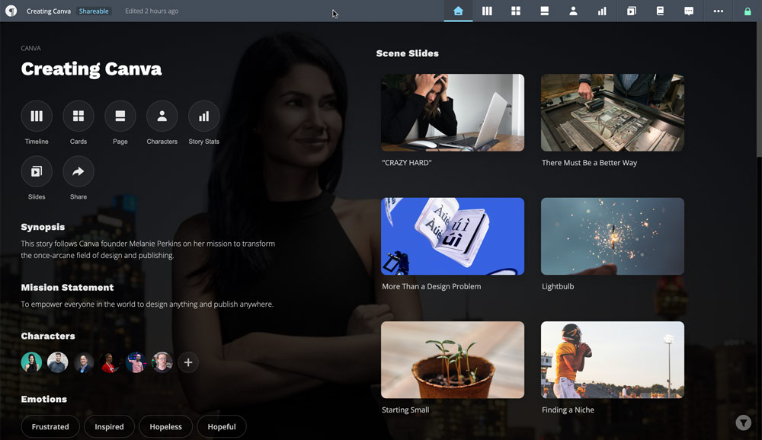
Task: Open the Lightbulb scene slide
Action: pyautogui.click(x=613, y=236)
